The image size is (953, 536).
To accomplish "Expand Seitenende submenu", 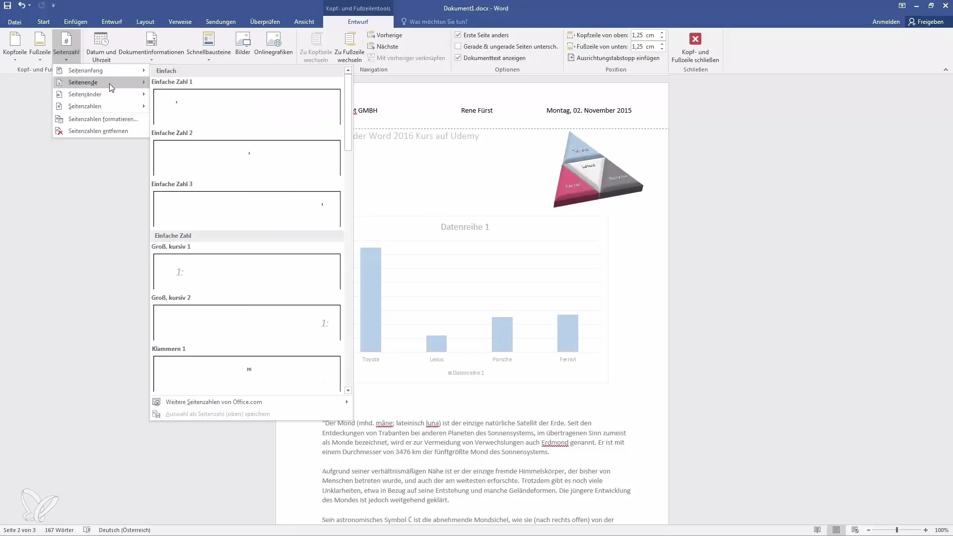I will (x=101, y=82).
